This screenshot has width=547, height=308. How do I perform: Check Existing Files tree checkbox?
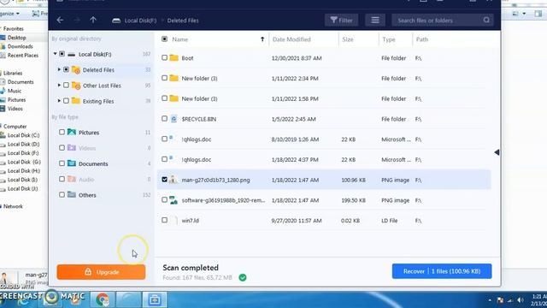tap(66, 101)
